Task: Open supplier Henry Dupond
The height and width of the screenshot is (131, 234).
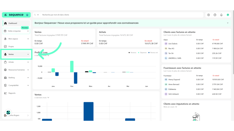Action: click(174, 80)
